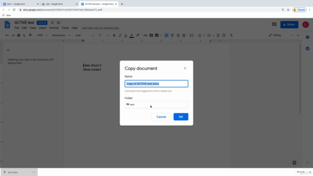
Task: Click the Bulleted list icon
Action: pyautogui.click(x=209, y=35)
